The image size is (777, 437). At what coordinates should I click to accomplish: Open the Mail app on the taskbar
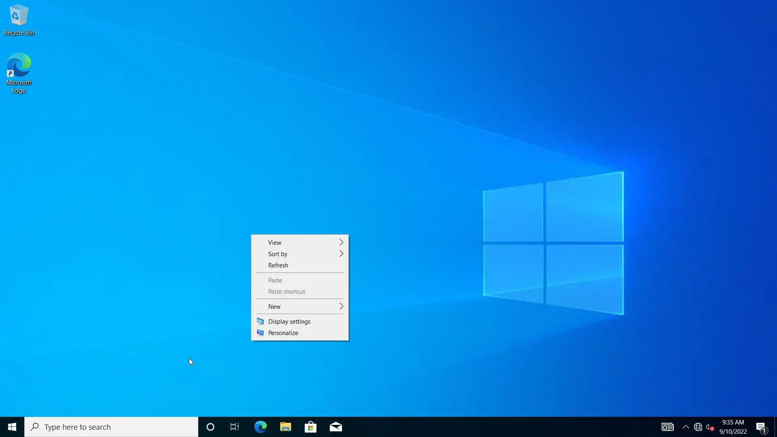coord(335,427)
